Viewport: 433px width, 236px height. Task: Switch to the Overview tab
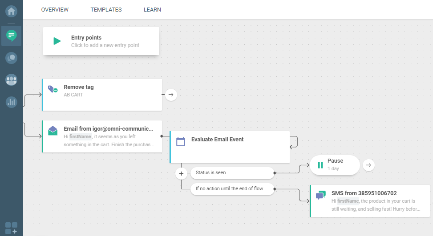click(55, 10)
